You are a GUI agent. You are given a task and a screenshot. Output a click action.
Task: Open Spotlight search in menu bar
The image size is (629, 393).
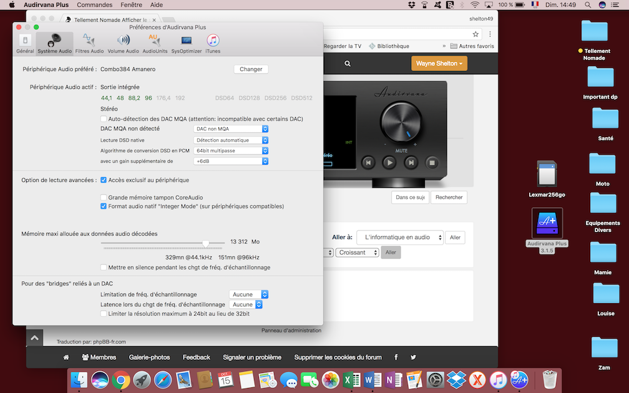[588, 5]
